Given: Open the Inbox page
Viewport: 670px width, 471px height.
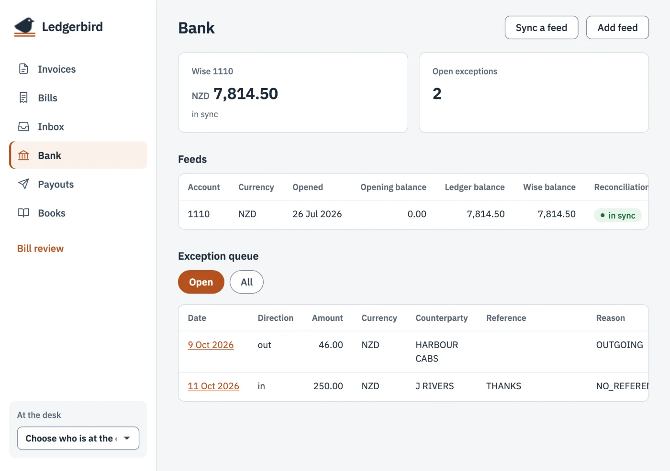Looking at the screenshot, I should coord(78,127).
